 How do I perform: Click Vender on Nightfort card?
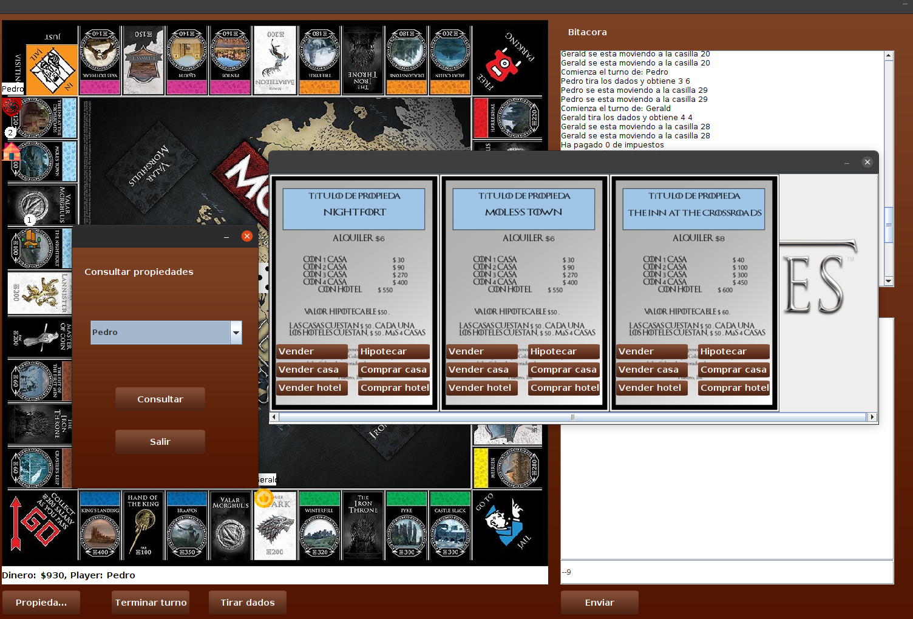[x=312, y=351]
